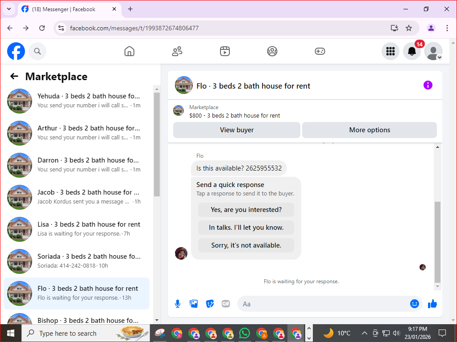Click browser back arrow
Image resolution: width=457 pixels, height=342 pixels.
point(10,28)
